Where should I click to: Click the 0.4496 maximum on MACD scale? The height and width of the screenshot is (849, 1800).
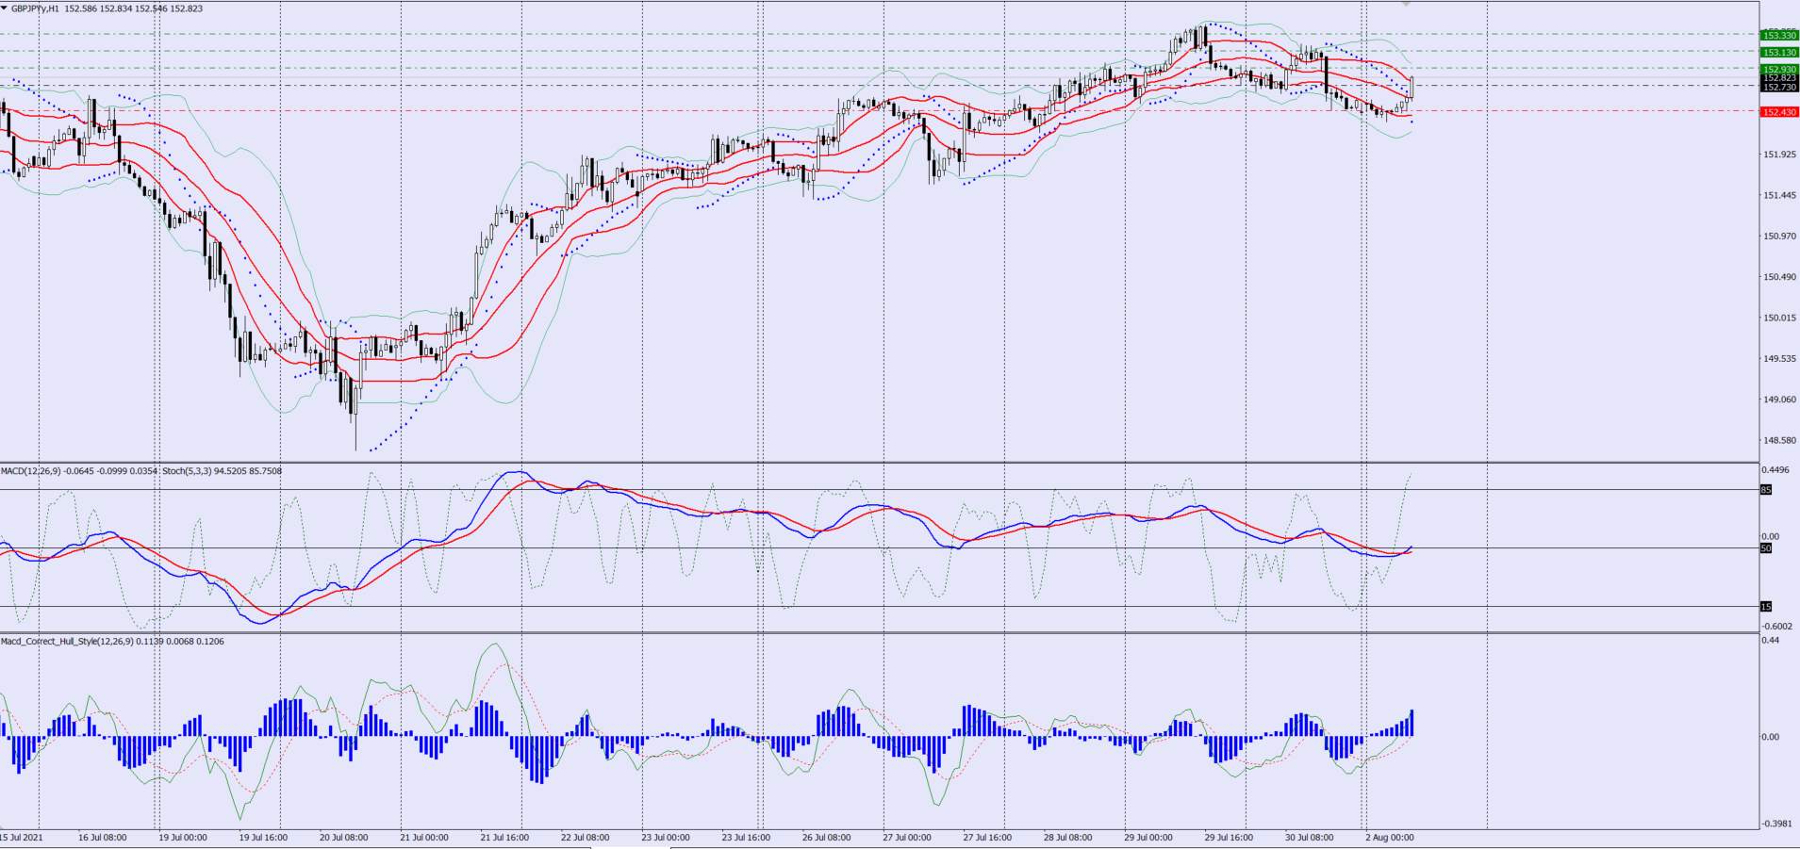point(1777,471)
